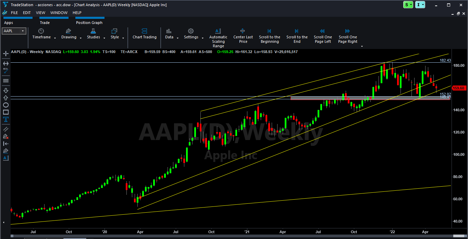Click the remove drawing objects pen icon
Screen dimensions: 468x239
click(6, 136)
